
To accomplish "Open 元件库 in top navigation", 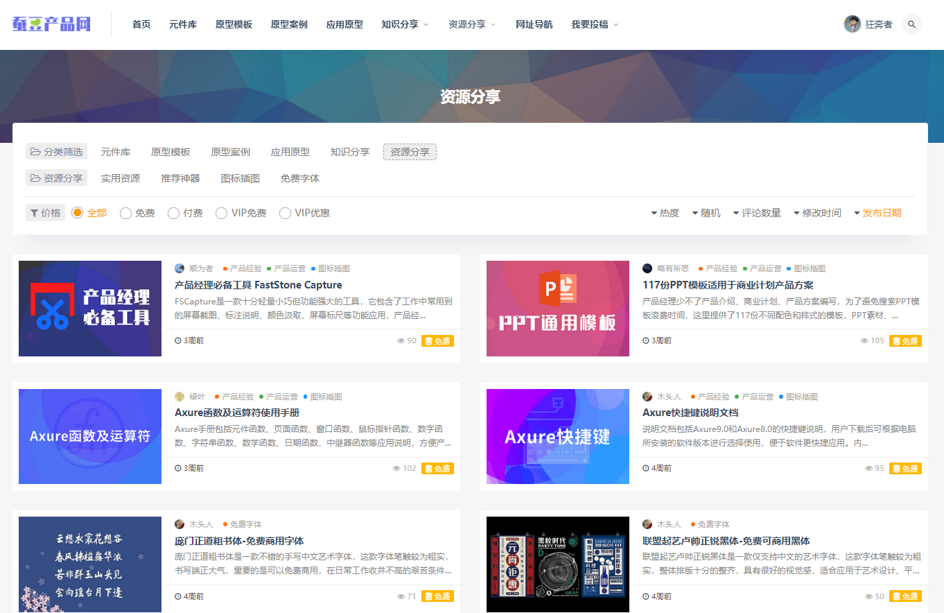I will [183, 24].
